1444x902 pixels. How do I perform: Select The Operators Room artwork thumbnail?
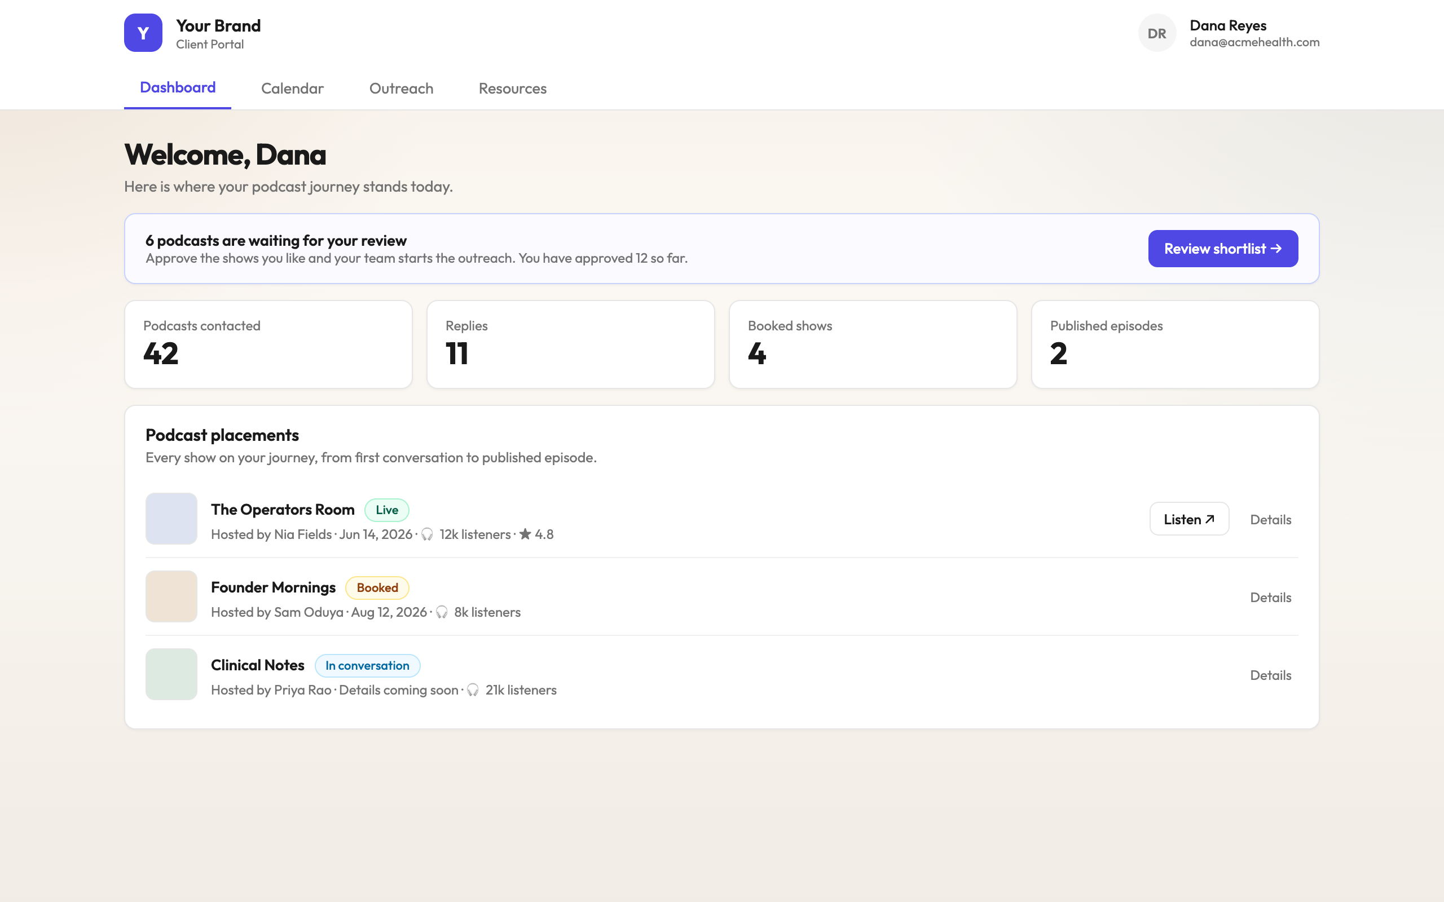click(x=171, y=519)
